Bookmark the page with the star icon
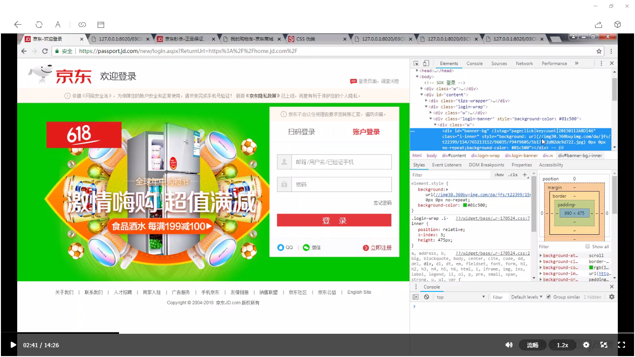The image size is (635, 357). tap(599, 51)
